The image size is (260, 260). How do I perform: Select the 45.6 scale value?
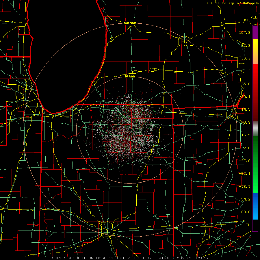pos(246,84)
